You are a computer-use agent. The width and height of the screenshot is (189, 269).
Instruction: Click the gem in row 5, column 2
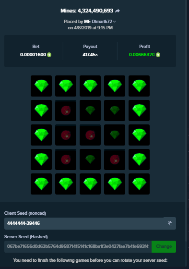tap(66, 184)
